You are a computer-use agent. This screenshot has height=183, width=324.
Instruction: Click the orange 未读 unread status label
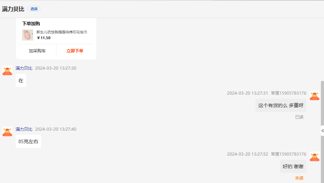click(x=299, y=178)
